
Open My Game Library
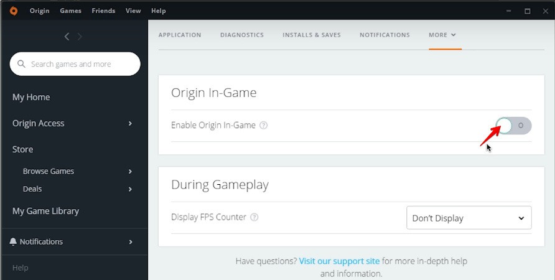point(45,212)
